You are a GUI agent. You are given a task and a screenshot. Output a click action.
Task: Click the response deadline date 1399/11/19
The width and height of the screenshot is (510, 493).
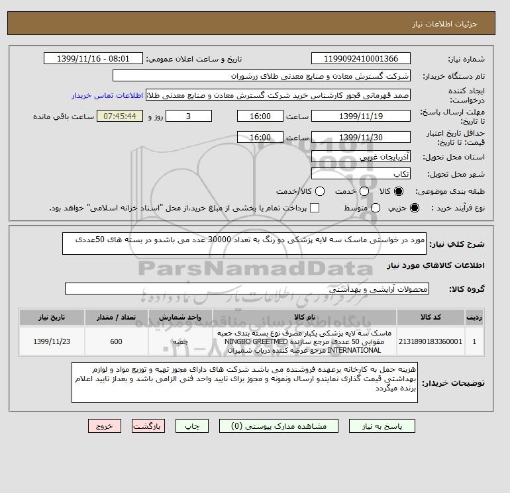(361, 116)
